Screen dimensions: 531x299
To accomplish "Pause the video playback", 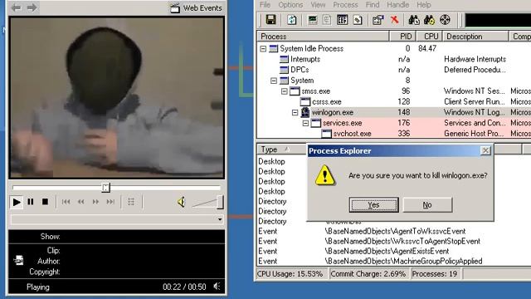I will click(x=31, y=202).
